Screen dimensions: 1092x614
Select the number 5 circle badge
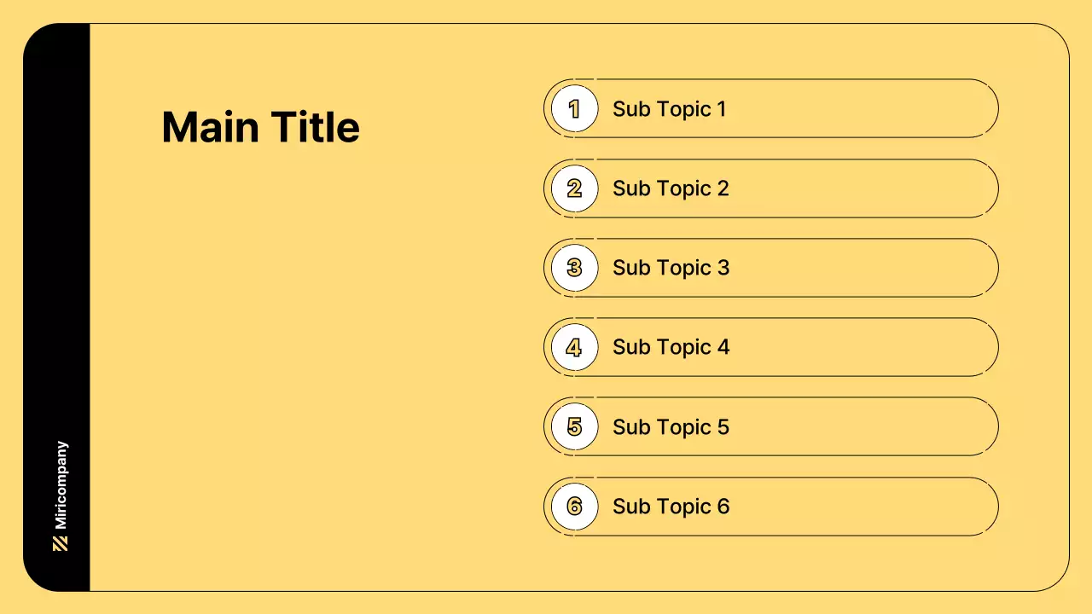(574, 426)
